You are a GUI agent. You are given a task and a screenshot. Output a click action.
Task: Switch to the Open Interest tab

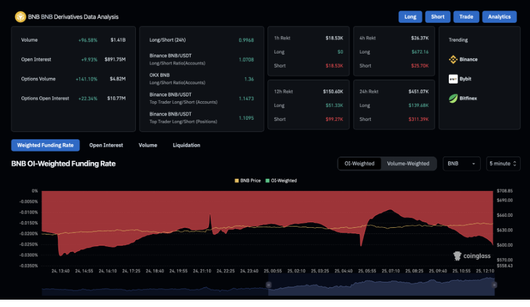pyautogui.click(x=106, y=145)
